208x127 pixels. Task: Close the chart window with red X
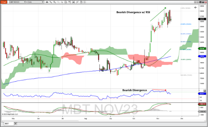206,2
